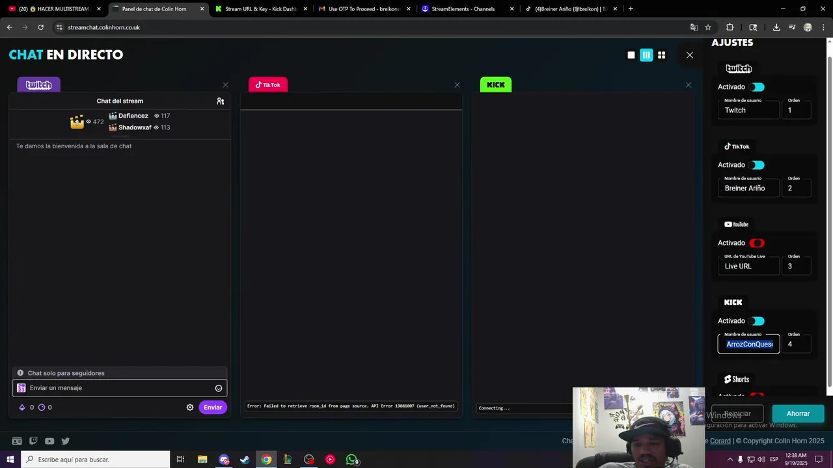Screen dimensions: 833x468
Task: Edit the Twitch username field
Action: (x=748, y=110)
